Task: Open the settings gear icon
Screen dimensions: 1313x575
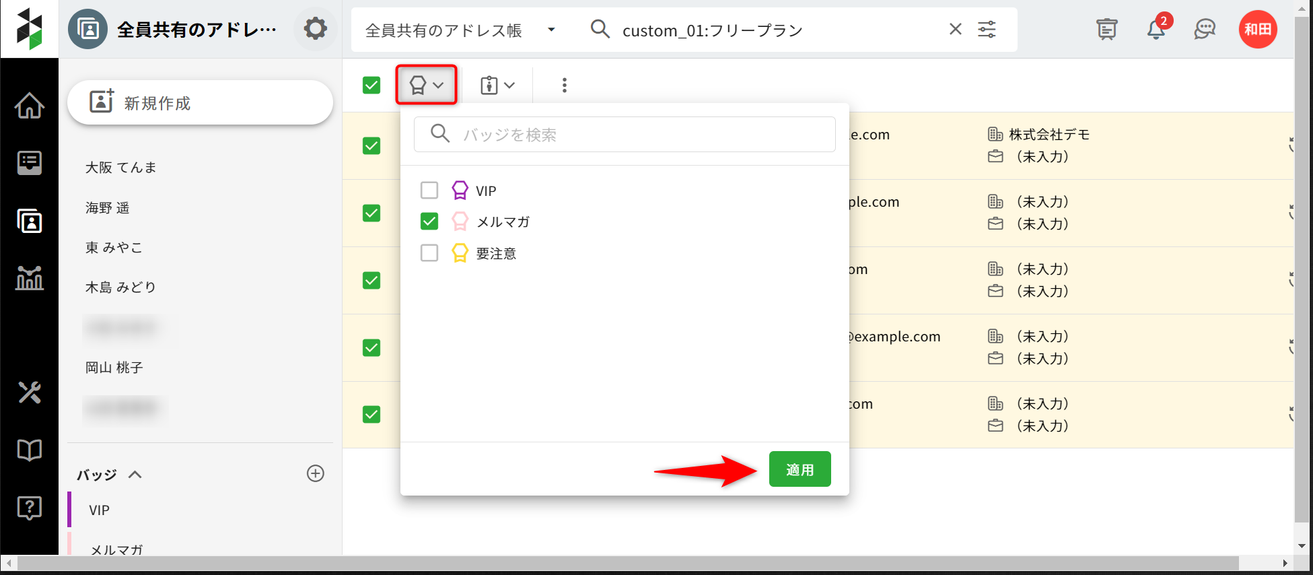Action: 315,29
